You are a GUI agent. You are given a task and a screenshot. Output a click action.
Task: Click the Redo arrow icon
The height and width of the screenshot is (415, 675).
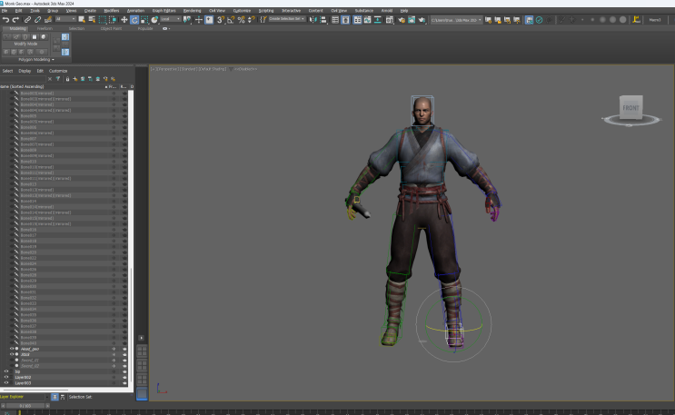15,20
